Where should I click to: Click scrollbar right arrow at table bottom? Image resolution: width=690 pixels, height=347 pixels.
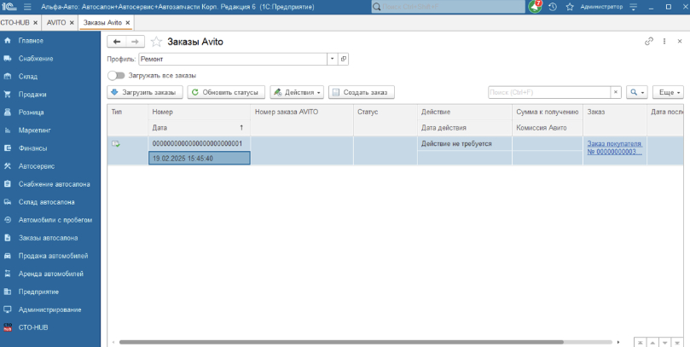tap(618, 342)
